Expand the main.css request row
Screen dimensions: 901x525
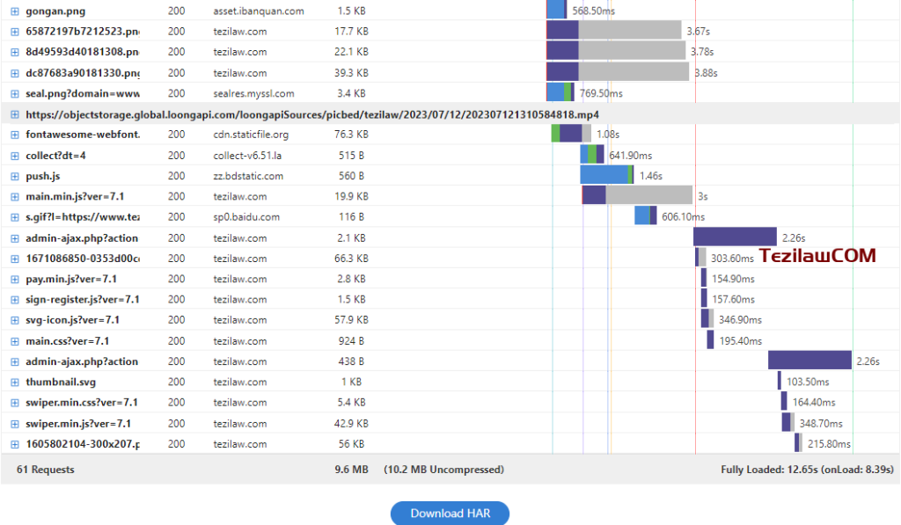(x=14, y=340)
